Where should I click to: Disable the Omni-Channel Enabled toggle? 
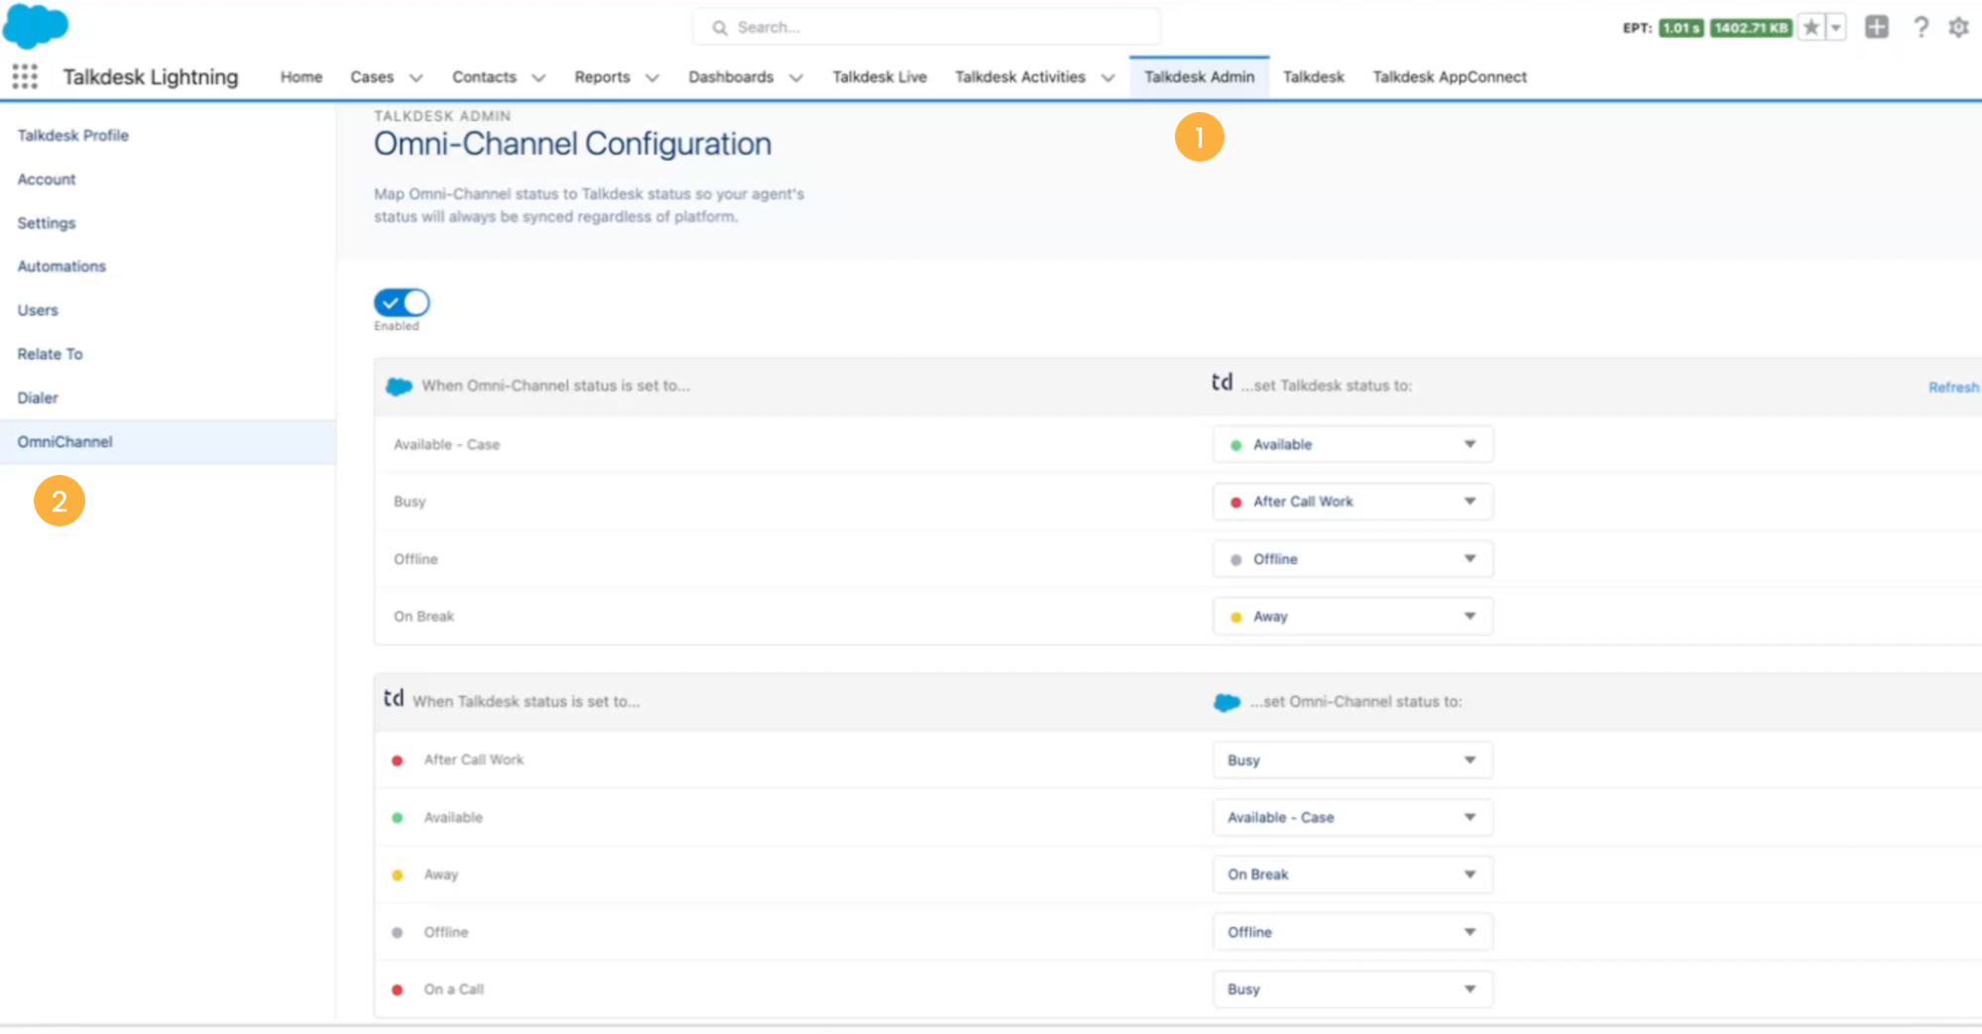pyautogui.click(x=402, y=302)
